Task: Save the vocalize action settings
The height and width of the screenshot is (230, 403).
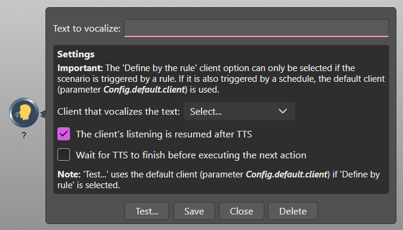Action: click(194, 211)
